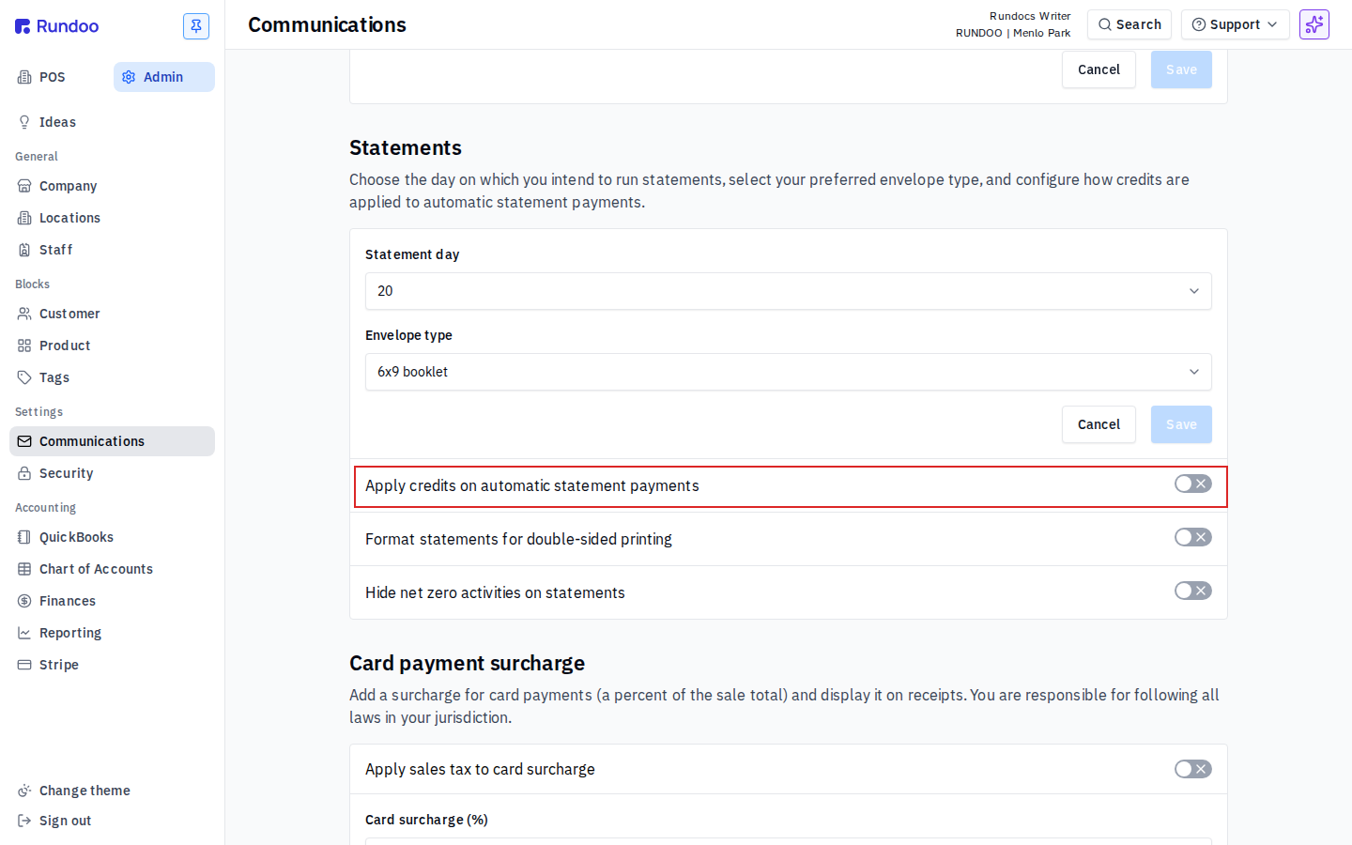Click the Envelope type chevron arrow

pos(1194,372)
